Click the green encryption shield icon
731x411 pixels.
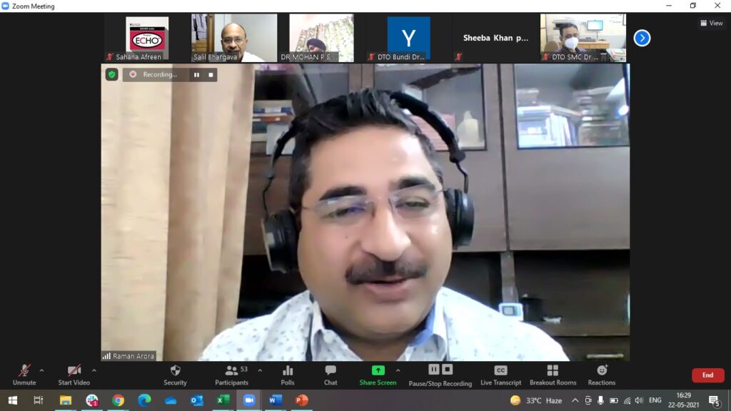pos(112,74)
